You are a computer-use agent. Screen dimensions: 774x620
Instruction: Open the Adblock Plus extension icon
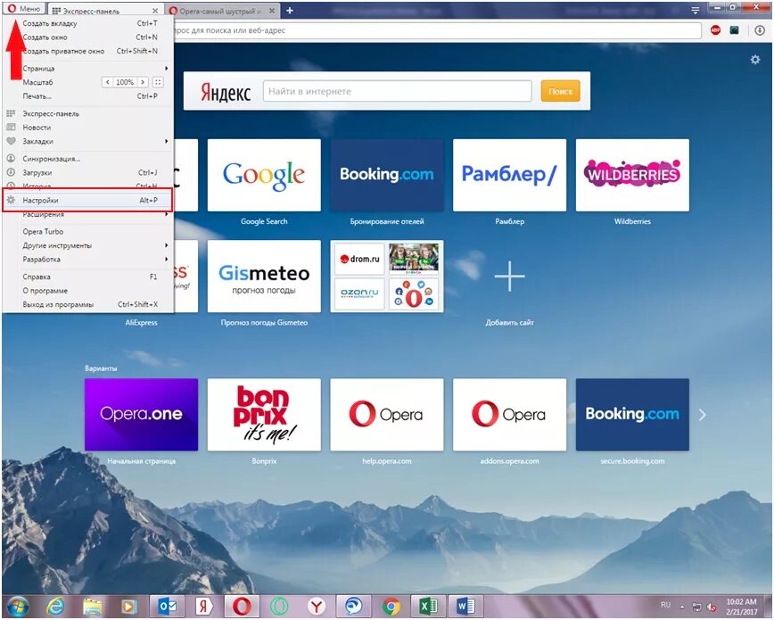coord(715,30)
